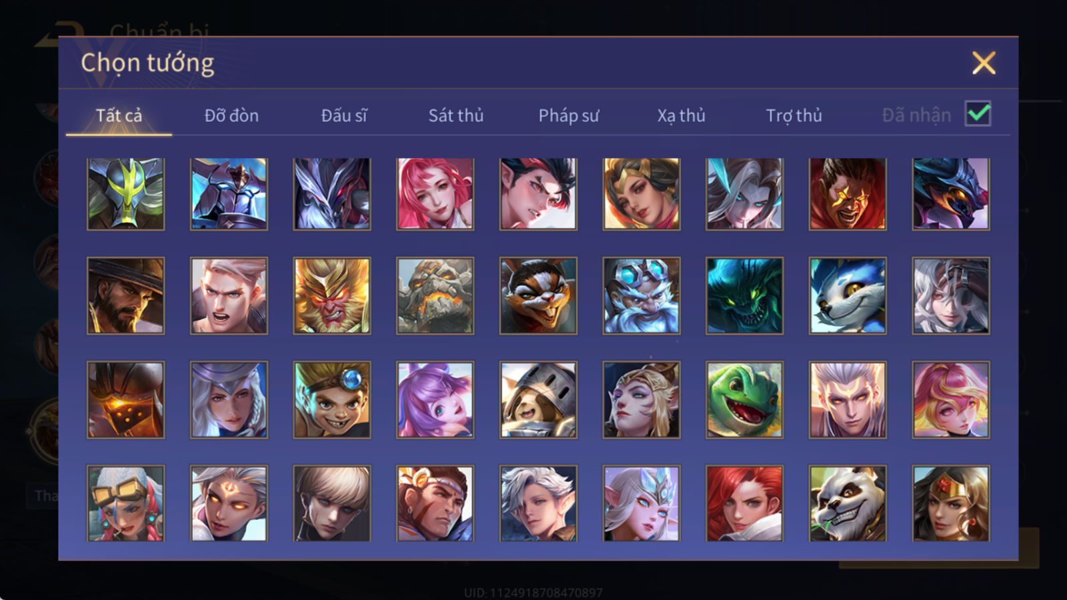Viewport: 1067px width, 600px height.
Task: Select the panda hero portrait
Action: 848,503
